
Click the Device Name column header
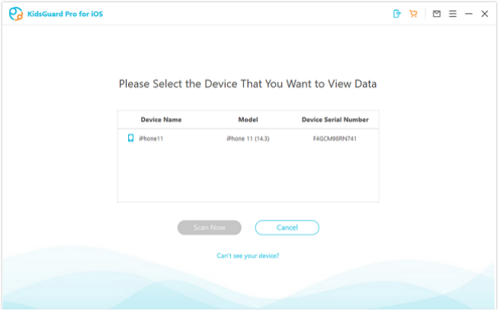(161, 120)
